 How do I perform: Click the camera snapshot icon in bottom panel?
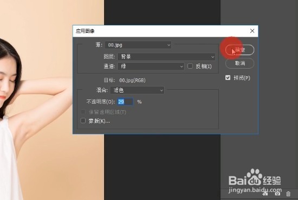click(x=277, y=194)
